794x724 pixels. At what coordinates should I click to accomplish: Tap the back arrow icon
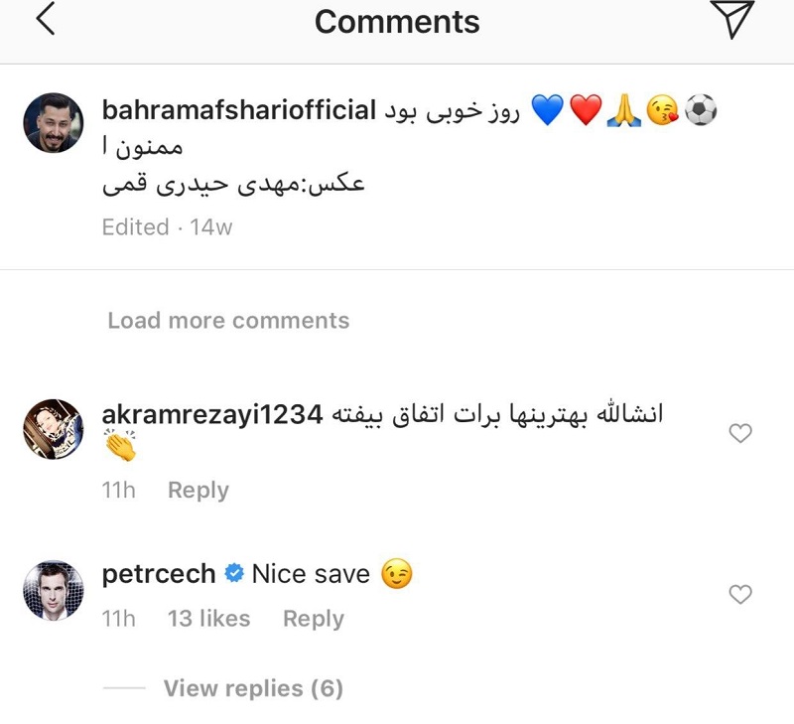click(46, 21)
